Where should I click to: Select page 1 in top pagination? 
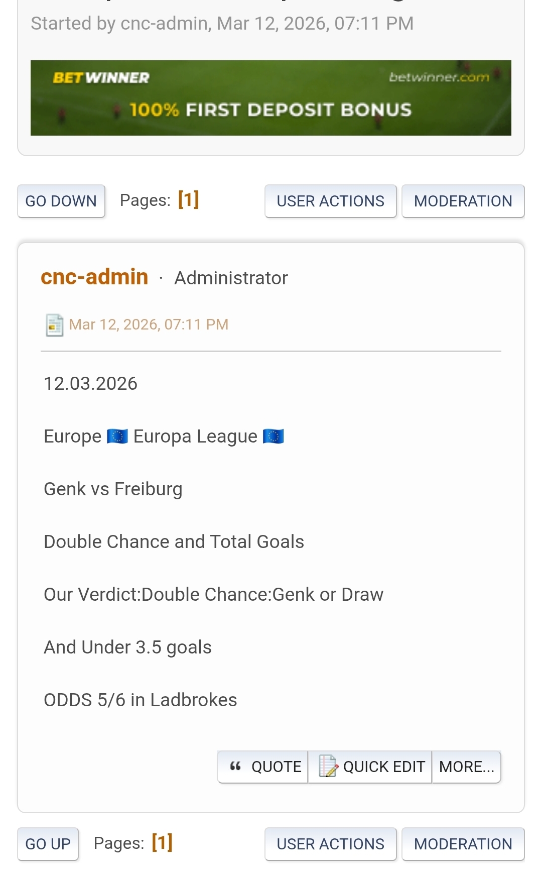pos(189,200)
